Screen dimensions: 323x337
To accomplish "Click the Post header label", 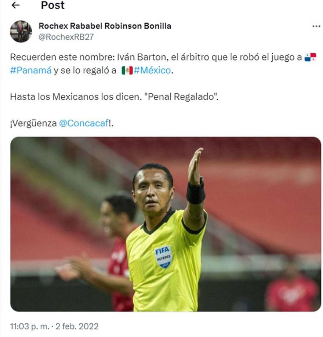I will coord(53,6).
